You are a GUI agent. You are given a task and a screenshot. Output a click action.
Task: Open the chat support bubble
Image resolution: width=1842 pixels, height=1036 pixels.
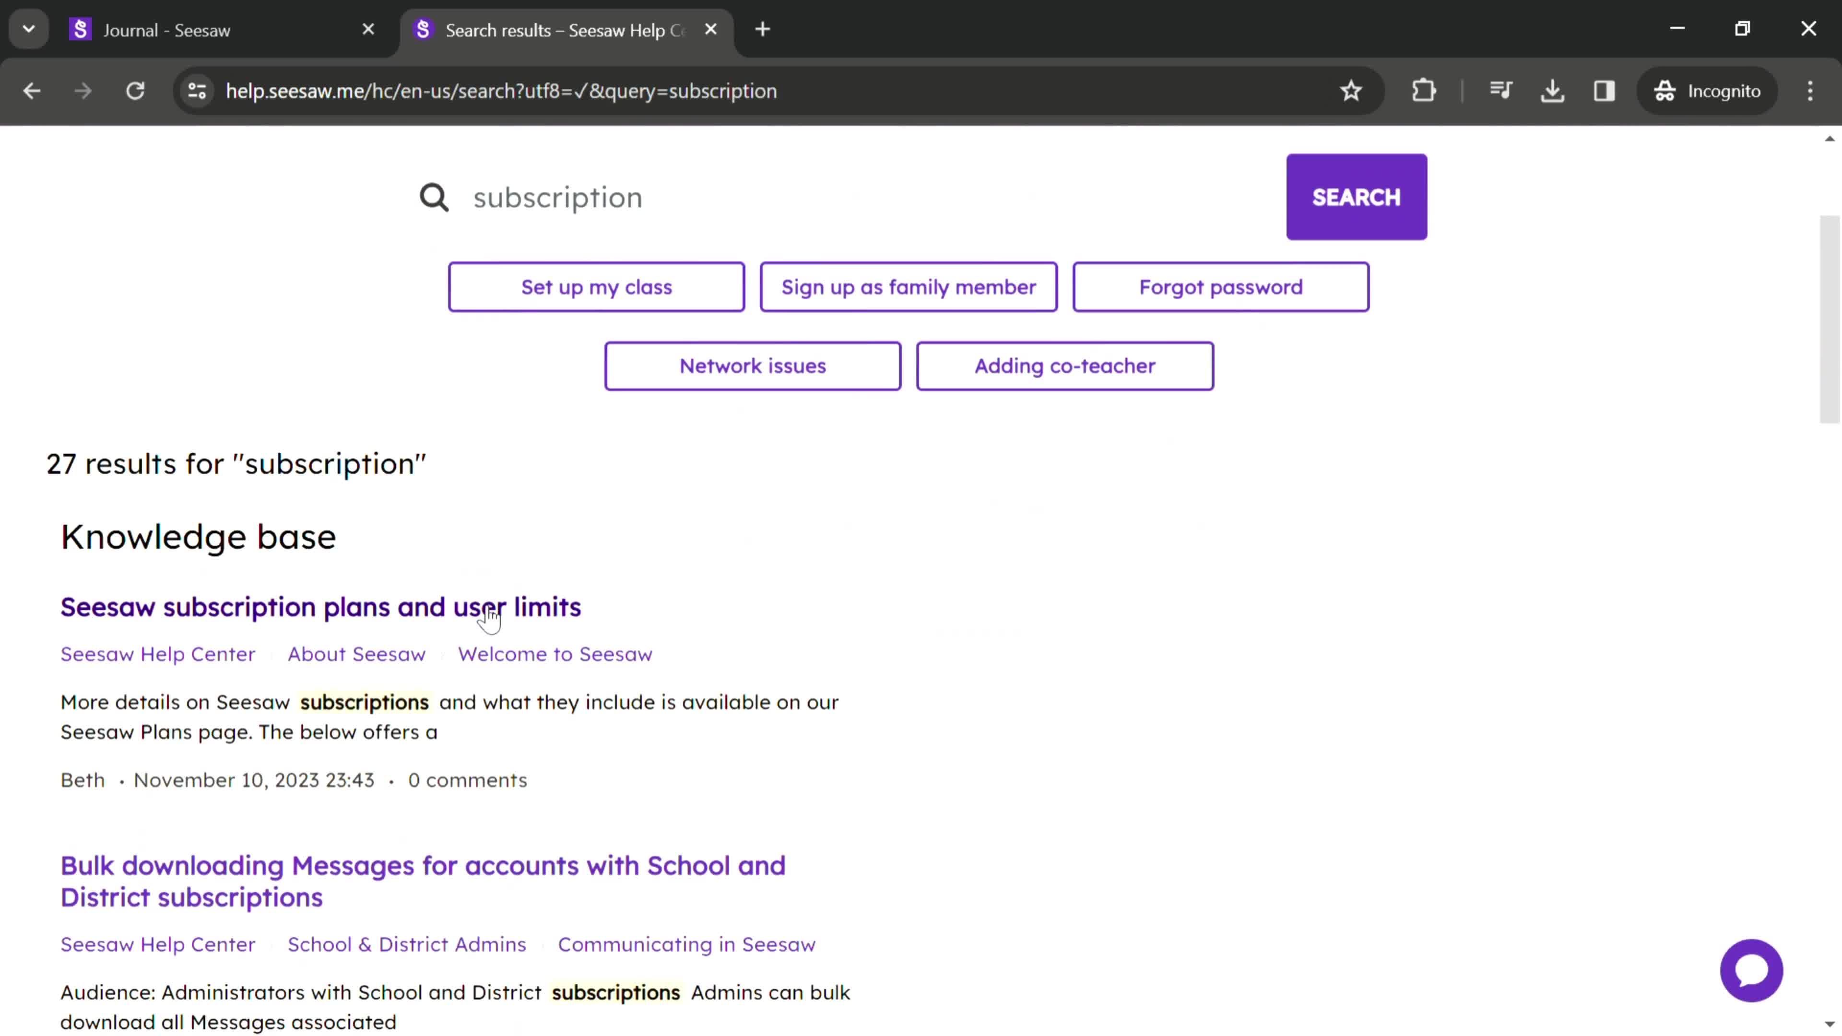[x=1751, y=970]
